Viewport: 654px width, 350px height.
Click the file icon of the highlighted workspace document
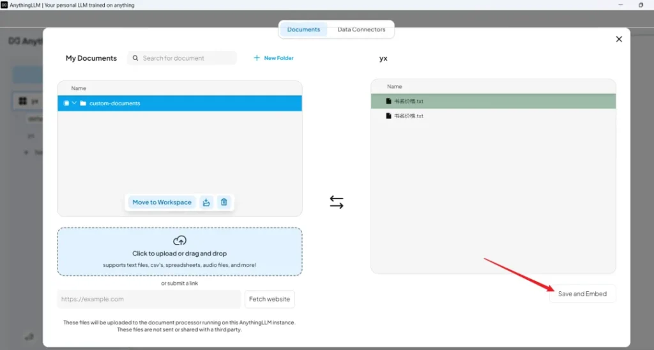pos(388,101)
